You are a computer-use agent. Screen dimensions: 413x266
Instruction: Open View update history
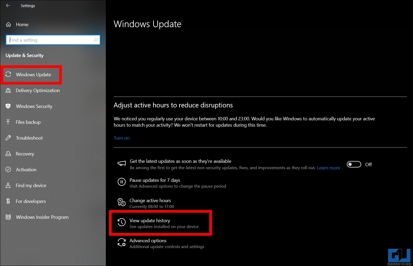[x=150, y=220]
